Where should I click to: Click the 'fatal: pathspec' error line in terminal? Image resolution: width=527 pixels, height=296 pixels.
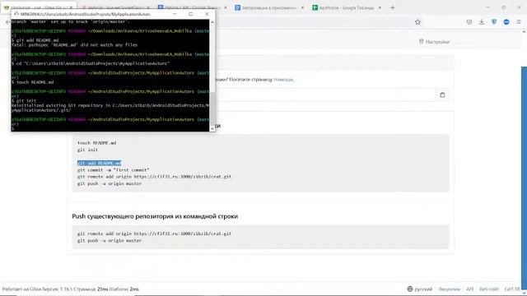coord(74,44)
